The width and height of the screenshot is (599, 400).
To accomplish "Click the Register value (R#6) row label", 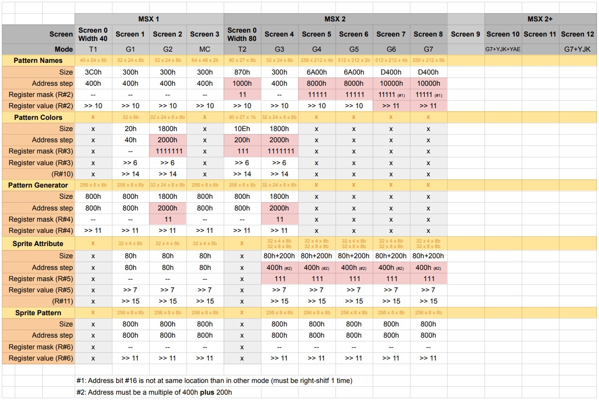I will pos(38,358).
